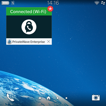Tap the small PrivateWave app icon

point(9,42)
